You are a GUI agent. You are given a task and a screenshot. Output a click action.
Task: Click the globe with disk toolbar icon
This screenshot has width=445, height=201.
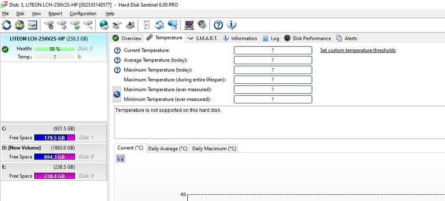pyautogui.click(x=104, y=25)
